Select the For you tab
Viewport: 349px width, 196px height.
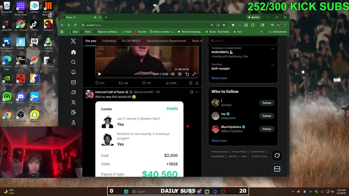click(91, 41)
